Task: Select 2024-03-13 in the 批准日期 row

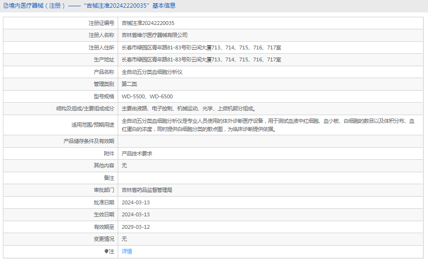Action: click(135, 202)
